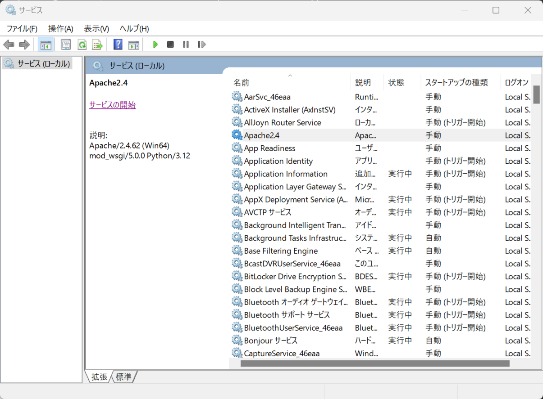Select the BitLocker Drive Encryption S... service name
Image resolution: width=543 pixels, height=399 pixels.
pyautogui.click(x=295, y=276)
